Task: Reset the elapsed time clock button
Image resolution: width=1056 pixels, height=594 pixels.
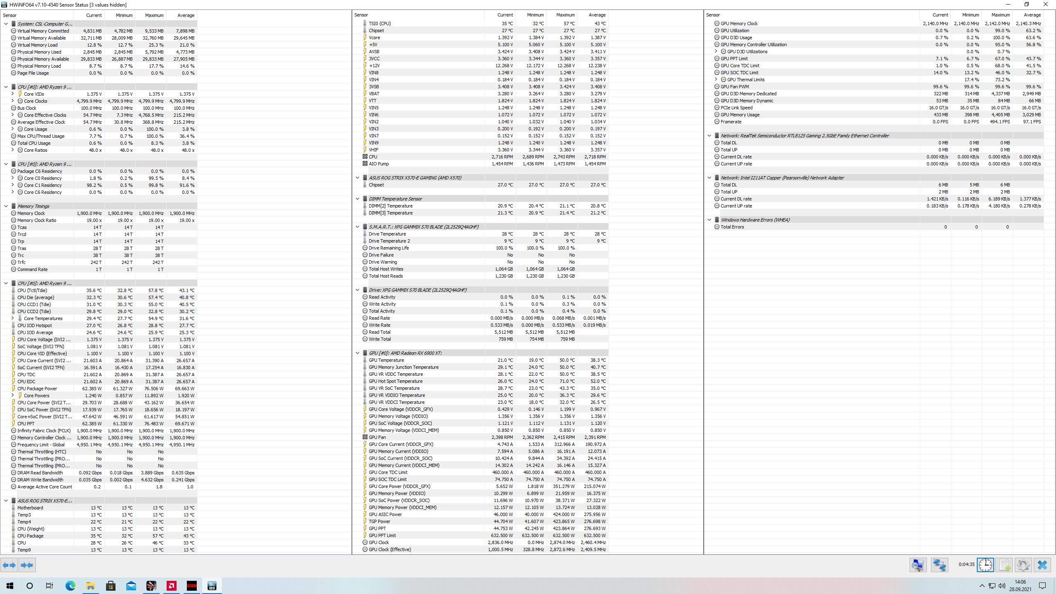Action: pyautogui.click(x=985, y=565)
